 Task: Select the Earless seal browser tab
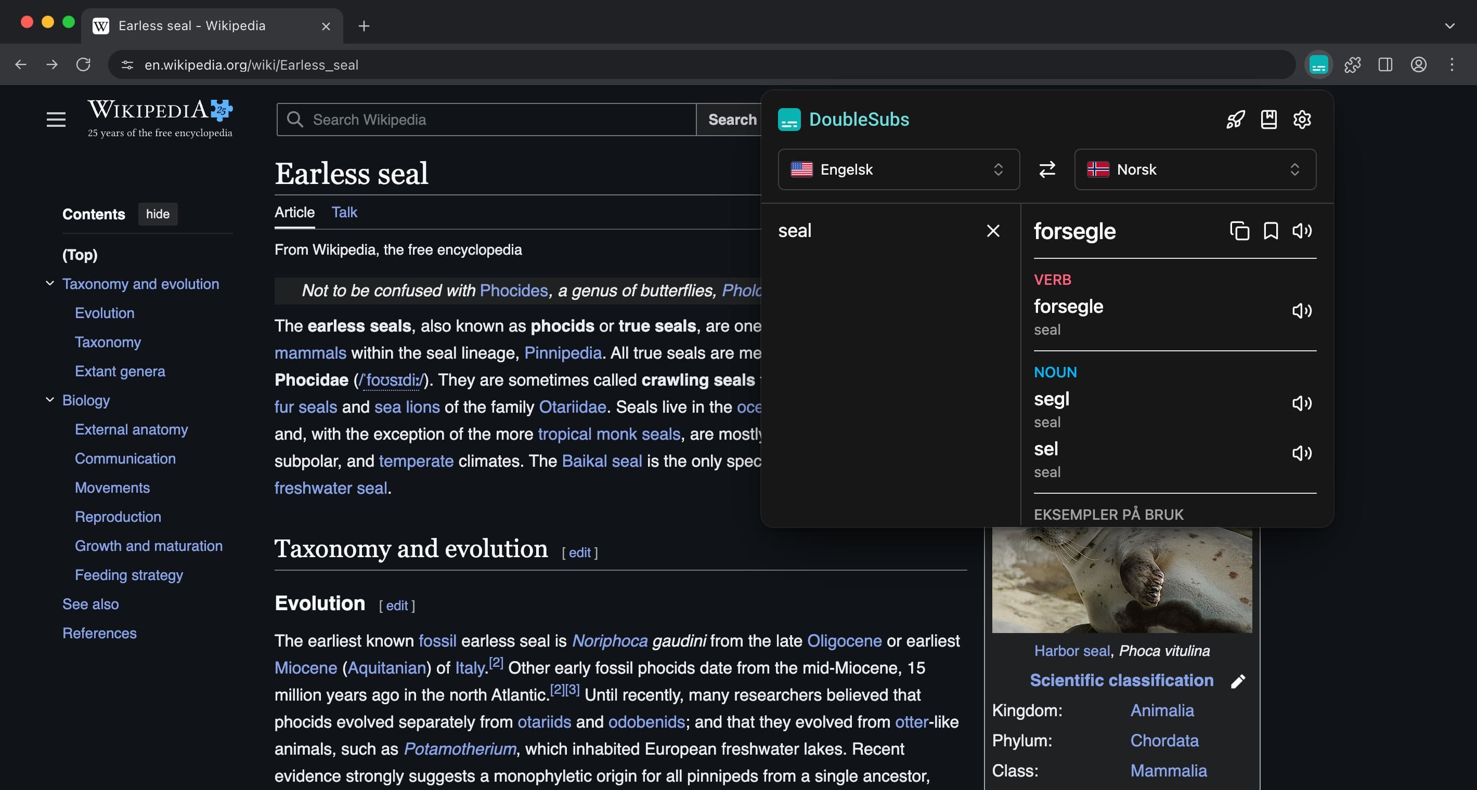[x=212, y=26]
